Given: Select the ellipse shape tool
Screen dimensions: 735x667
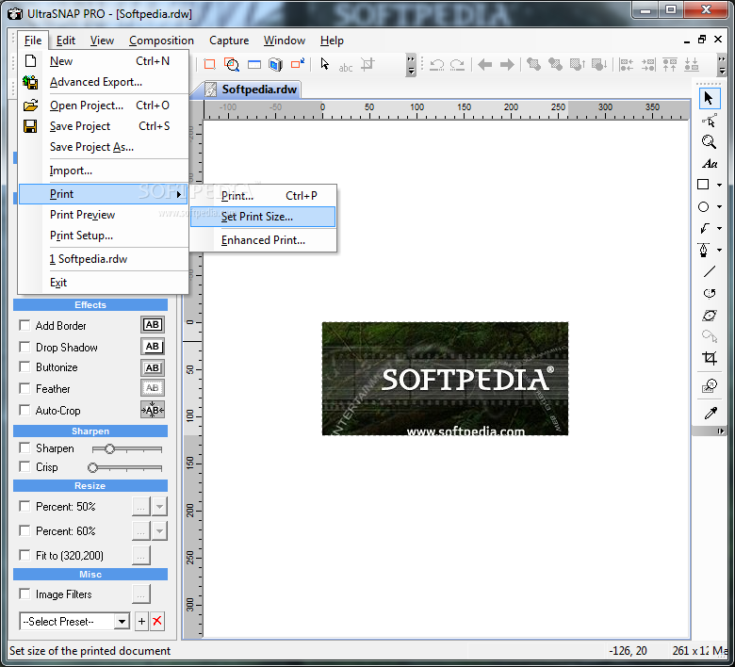Looking at the screenshot, I should coord(703,206).
